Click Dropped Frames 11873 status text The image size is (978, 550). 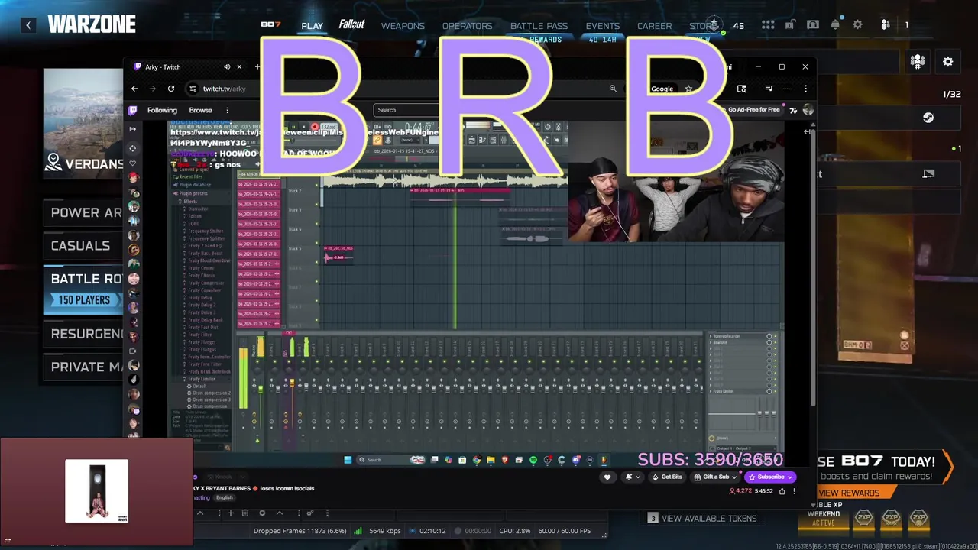(x=300, y=531)
